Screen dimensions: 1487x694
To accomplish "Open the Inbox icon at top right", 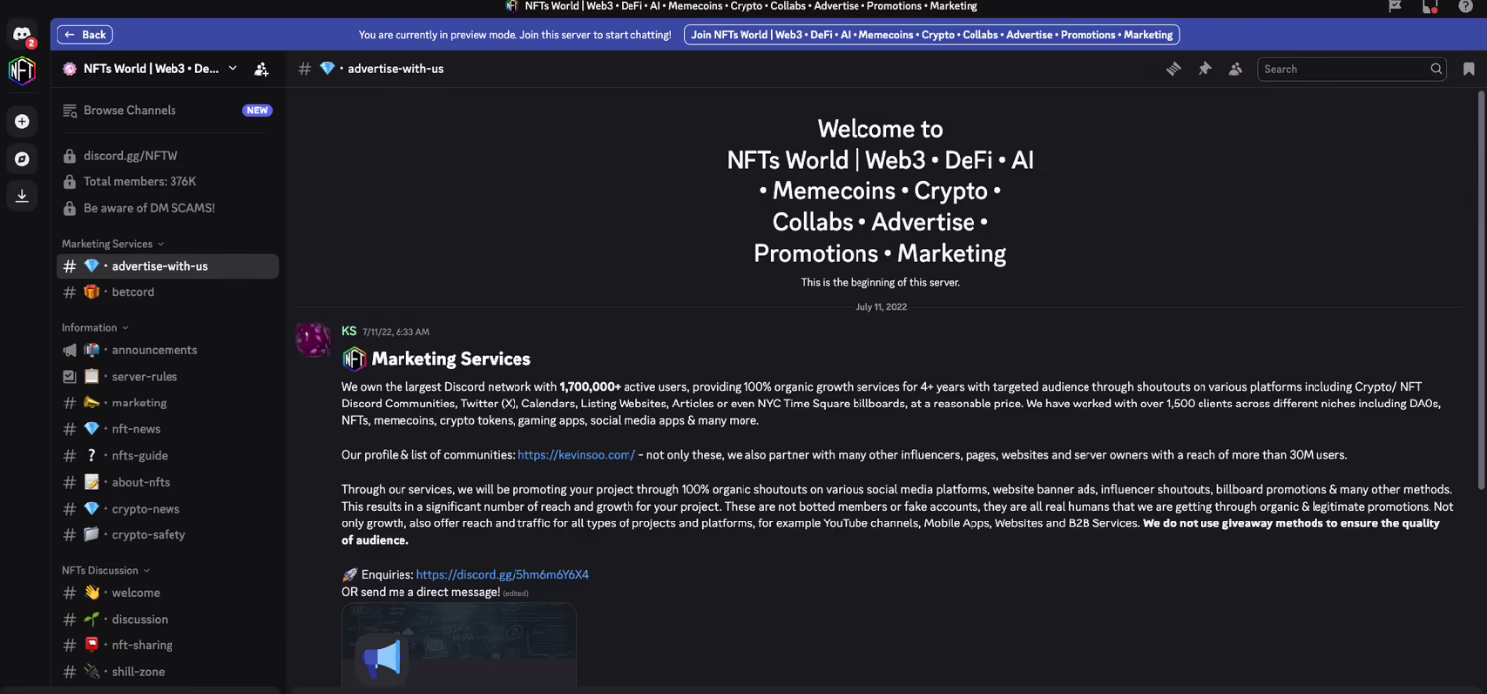I will pos(1430,6).
